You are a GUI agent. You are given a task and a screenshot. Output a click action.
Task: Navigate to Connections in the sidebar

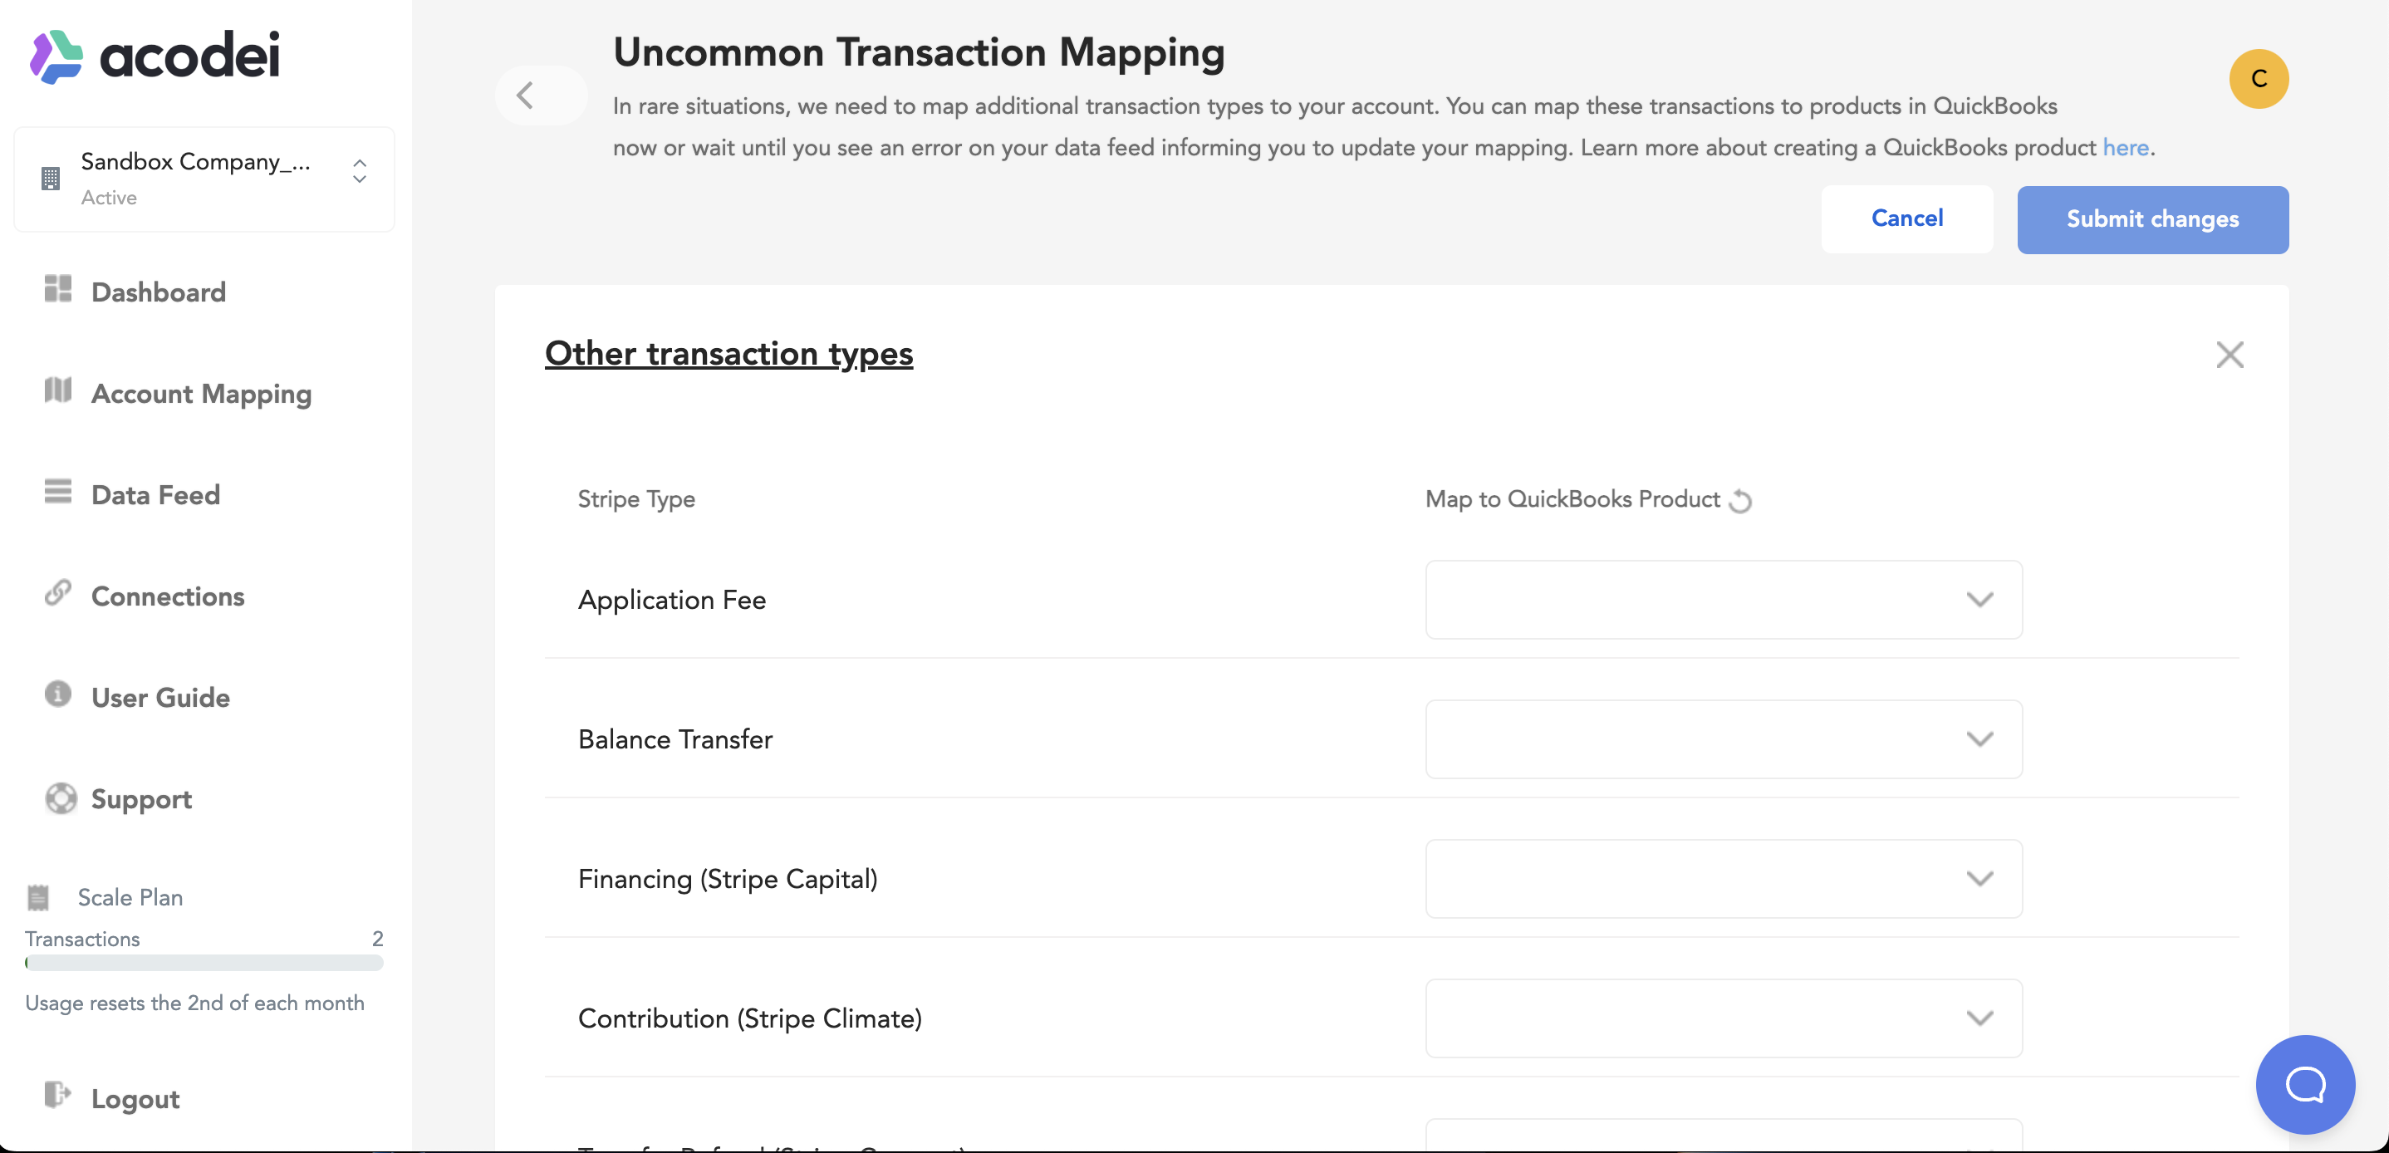pos(167,596)
